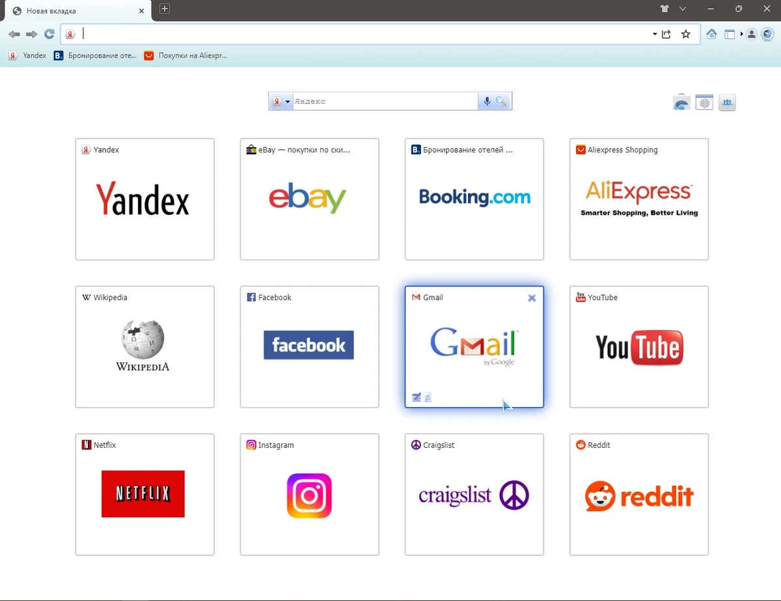Edit the Gmail tile using the pencil icon

coord(417,397)
